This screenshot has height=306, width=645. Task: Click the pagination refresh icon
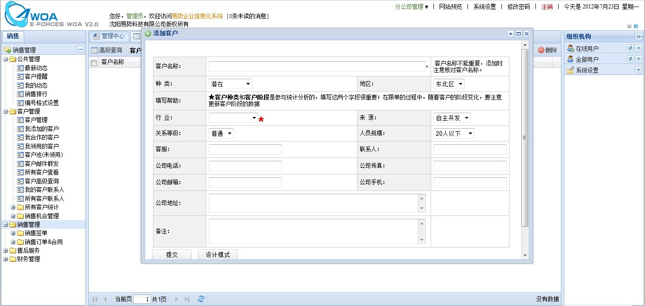(x=201, y=299)
